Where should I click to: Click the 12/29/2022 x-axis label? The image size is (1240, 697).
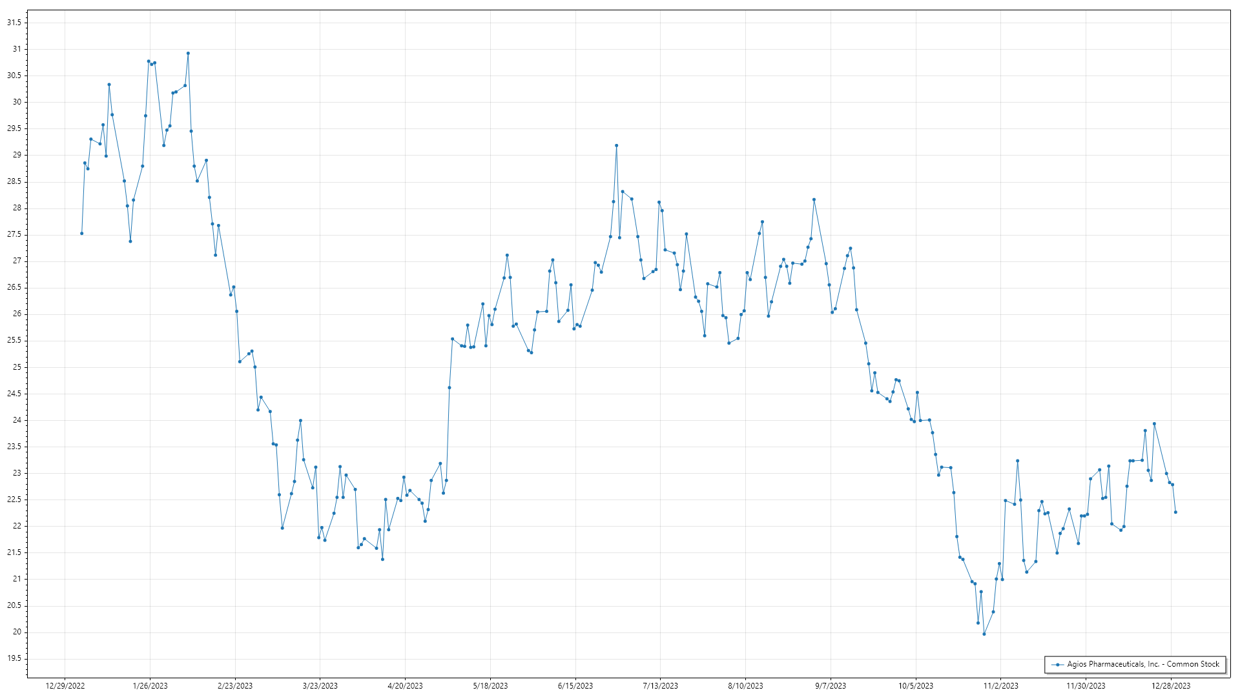(65, 686)
